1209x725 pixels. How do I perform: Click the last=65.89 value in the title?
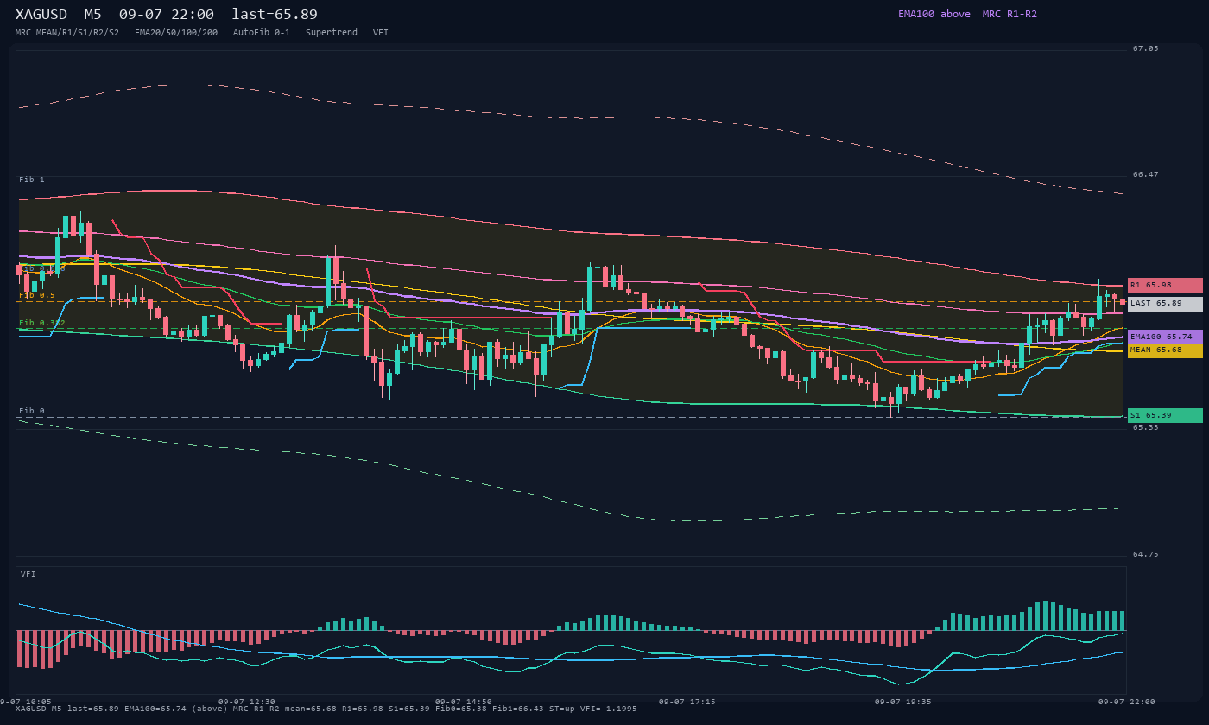tap(275, 15)
